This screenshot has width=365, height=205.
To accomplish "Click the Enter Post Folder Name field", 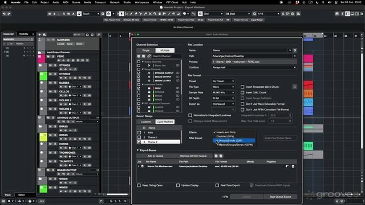I will click(280, 138).
